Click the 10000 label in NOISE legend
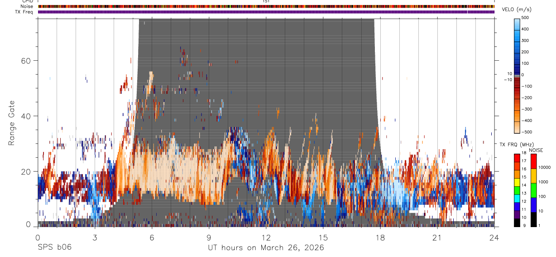 point(544,167)
